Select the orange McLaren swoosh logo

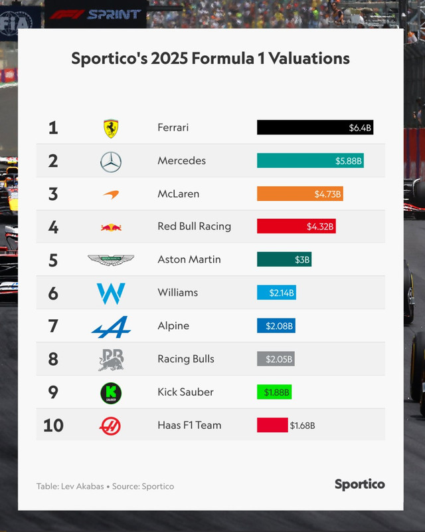click(111, 194)
